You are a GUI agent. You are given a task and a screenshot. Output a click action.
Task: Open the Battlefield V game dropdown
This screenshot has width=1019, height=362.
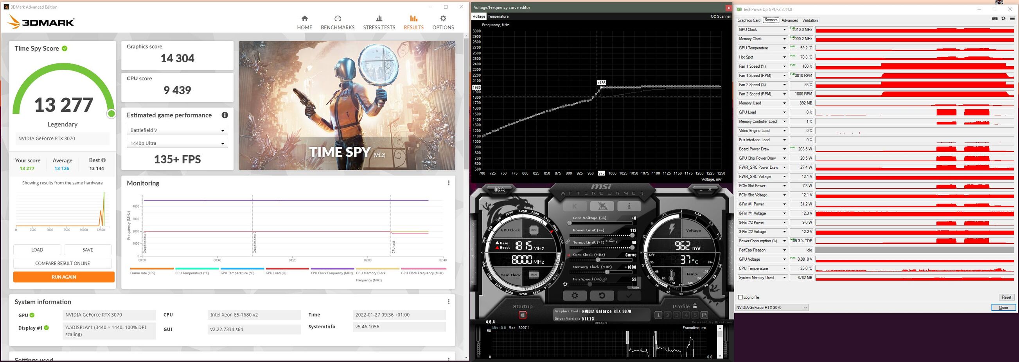coord(177,130)
